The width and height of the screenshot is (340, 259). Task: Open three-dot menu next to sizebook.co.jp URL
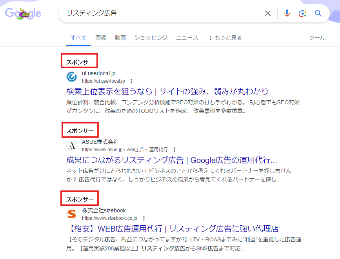144,218
